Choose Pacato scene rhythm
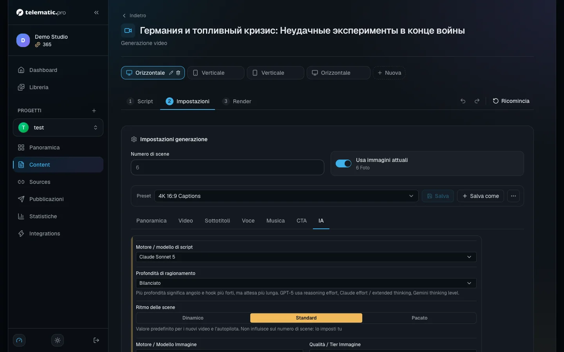 (x=419, y=318)
